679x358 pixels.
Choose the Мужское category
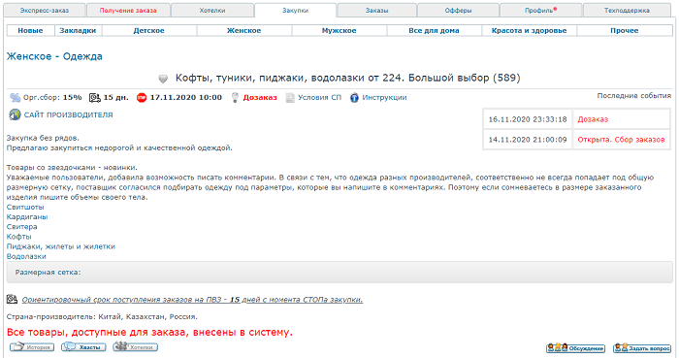[x=339, y=31]
